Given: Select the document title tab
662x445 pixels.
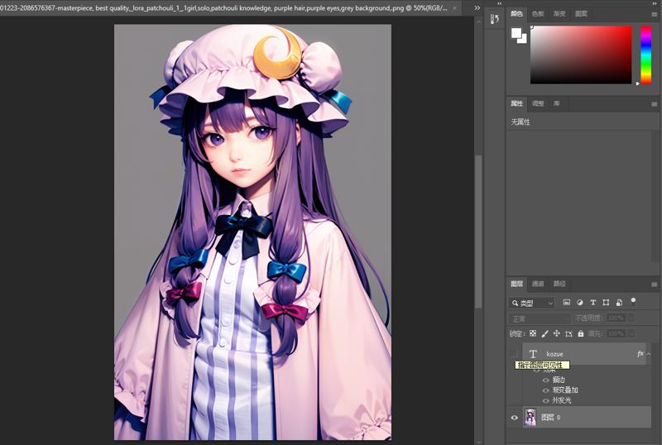Looking at the screenshot, I should click(223, 8).
